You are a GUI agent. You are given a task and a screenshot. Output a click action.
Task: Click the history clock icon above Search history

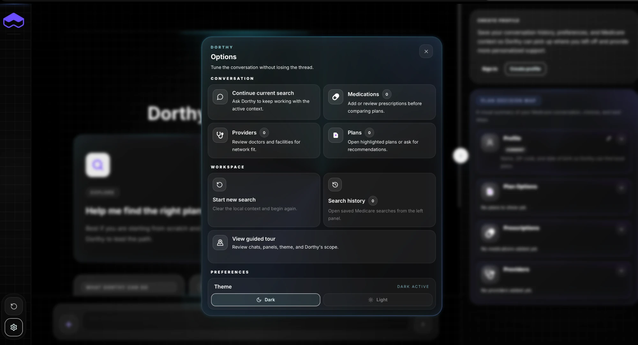(335, 184)
